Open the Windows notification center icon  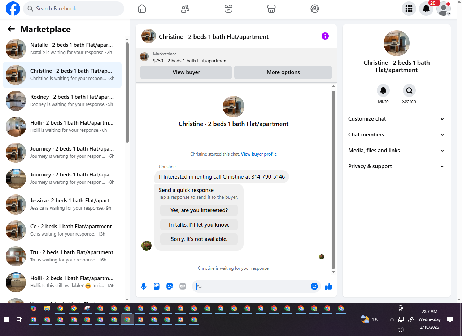pos(450,319)
